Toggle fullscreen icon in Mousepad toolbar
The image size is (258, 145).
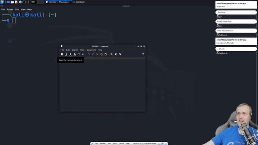143,54
